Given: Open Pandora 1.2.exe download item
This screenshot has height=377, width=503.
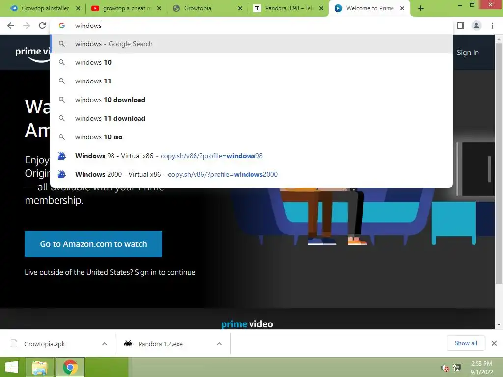Looking at the screenshot, I should 161,344.
